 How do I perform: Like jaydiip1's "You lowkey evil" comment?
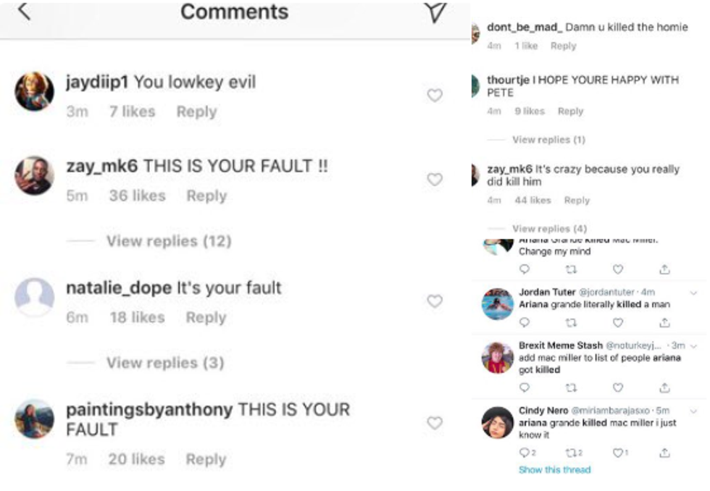435,95
